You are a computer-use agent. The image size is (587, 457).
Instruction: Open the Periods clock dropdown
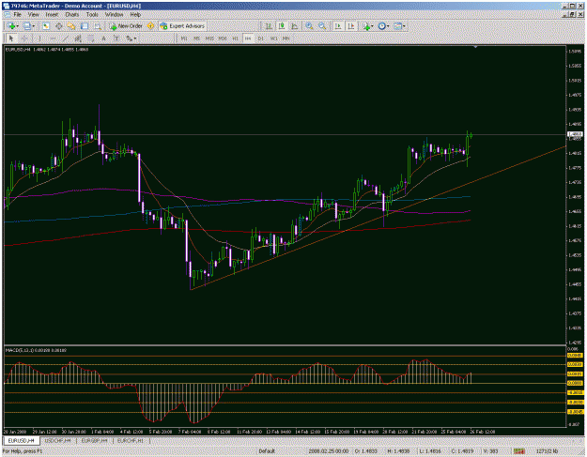click(383, 25)
